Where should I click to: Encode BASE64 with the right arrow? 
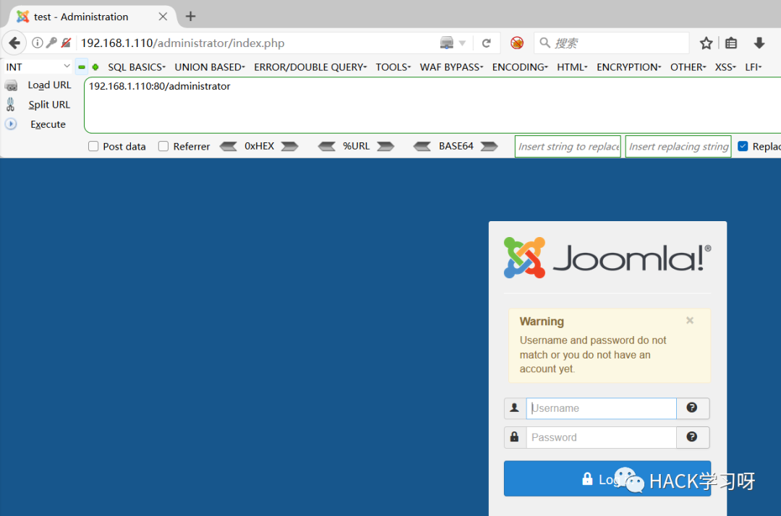(489, 146)
